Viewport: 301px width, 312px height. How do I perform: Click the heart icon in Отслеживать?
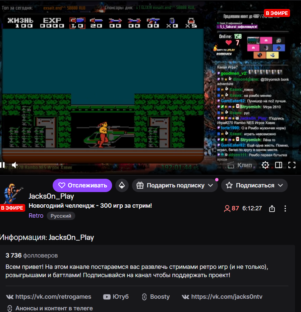click(x=62, y=185)
